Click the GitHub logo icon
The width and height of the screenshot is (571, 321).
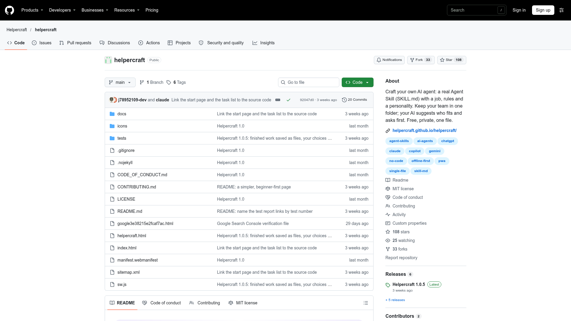click(x=10, y=10)
